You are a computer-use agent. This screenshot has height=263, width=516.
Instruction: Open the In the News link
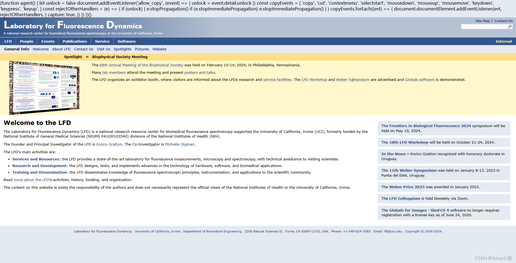point(393,154)
